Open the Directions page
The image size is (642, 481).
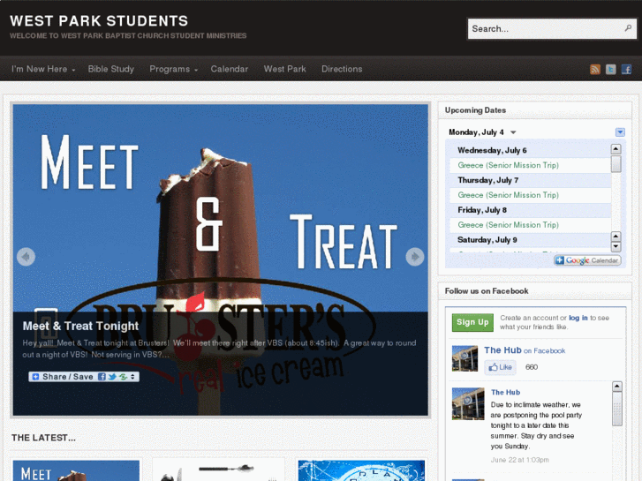(342, 69)
